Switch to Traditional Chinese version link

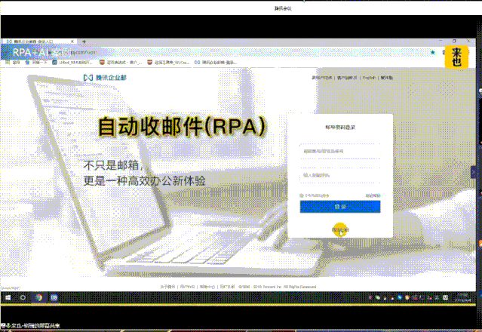click(387, 78)
